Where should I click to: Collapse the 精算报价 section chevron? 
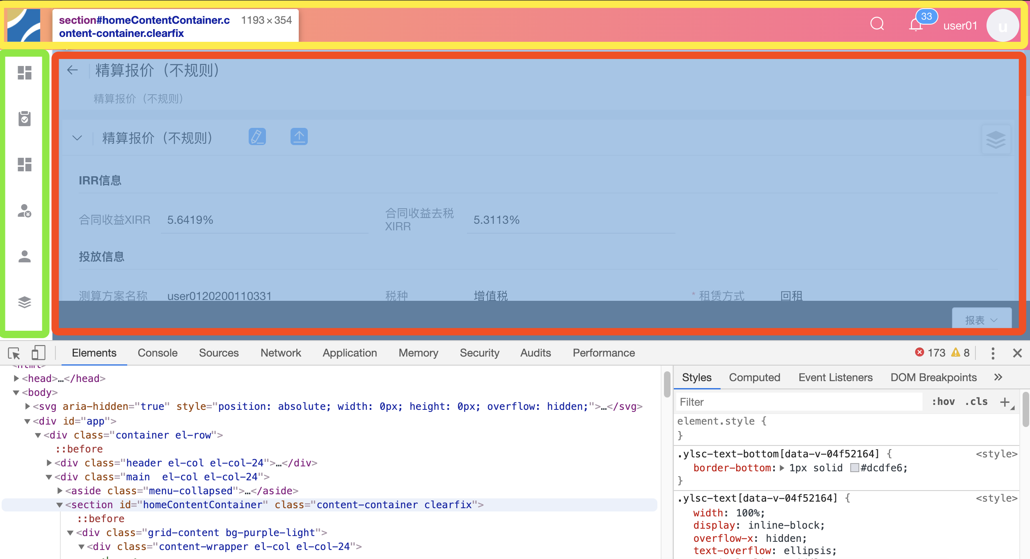coord(77,138)
